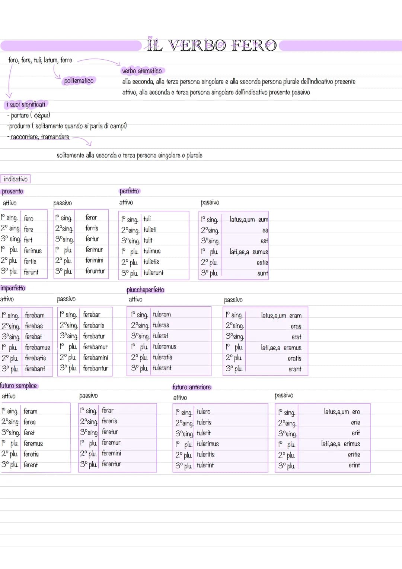The width and height of the screenshot is (402, 569).
Task: Select the 'politematico' highlighted label
Action: 79,80
